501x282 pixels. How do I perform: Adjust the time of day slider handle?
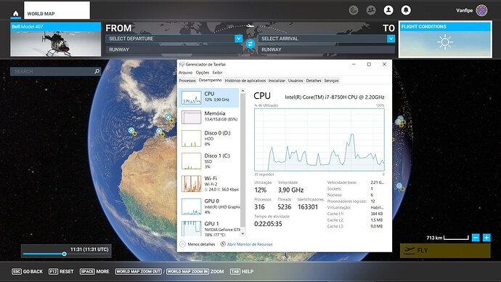pos(64,254)
